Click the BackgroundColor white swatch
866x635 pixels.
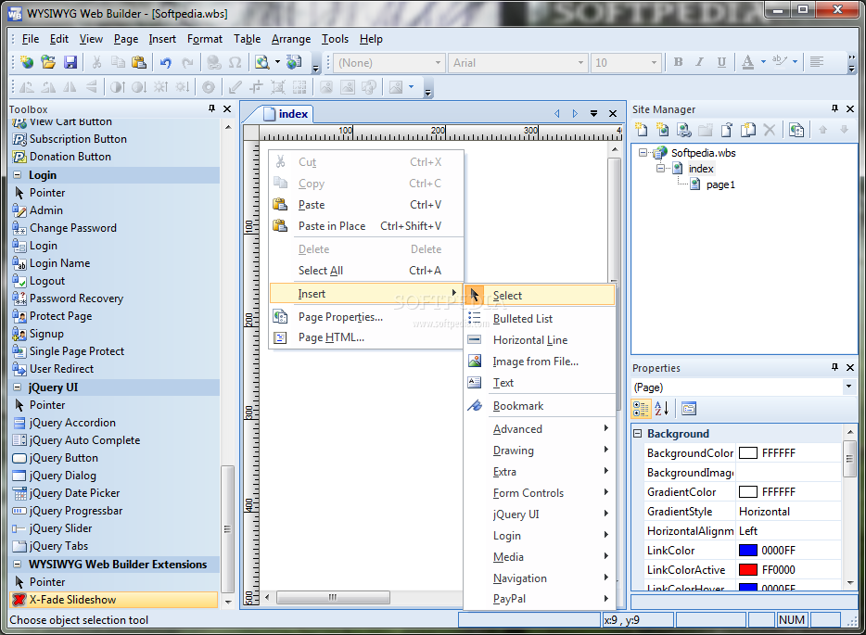point(748,452)
